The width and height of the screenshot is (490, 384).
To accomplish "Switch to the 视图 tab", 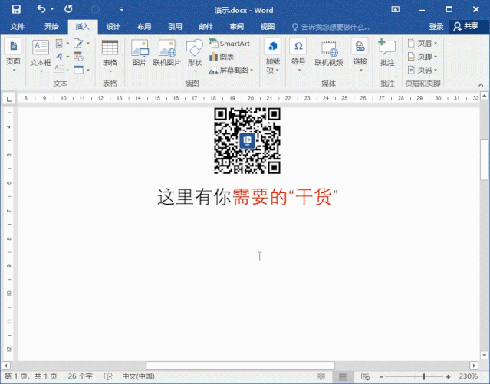I will coord(268,27).
